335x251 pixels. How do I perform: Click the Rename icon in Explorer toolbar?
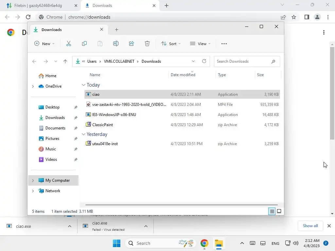coord(116,44)
